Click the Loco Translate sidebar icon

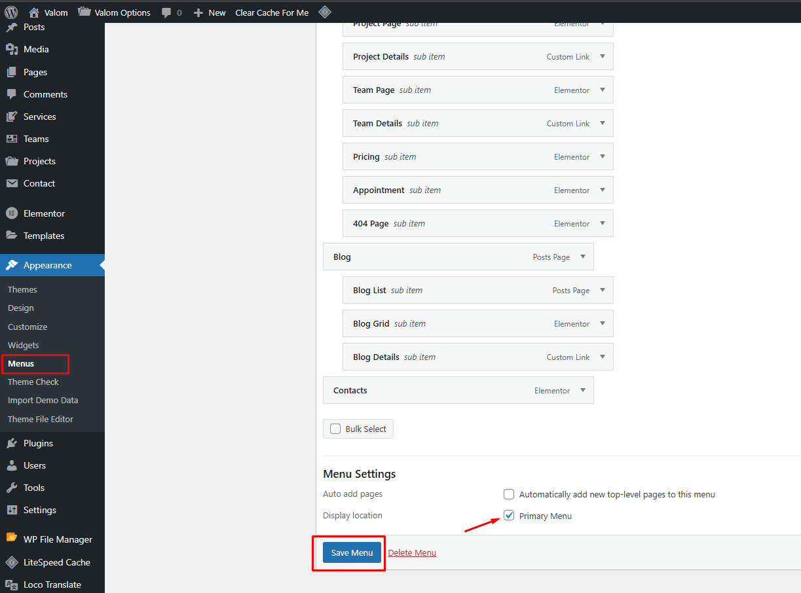point(12,584)
